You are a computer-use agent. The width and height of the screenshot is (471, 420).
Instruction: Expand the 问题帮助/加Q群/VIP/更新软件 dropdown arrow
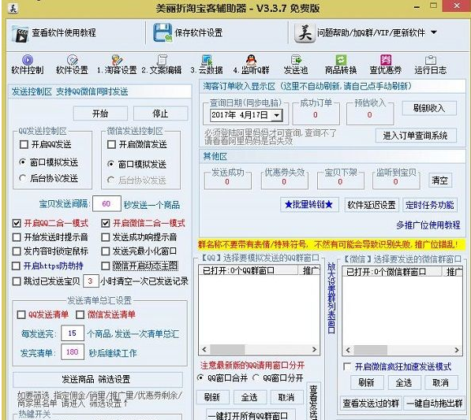434,32
